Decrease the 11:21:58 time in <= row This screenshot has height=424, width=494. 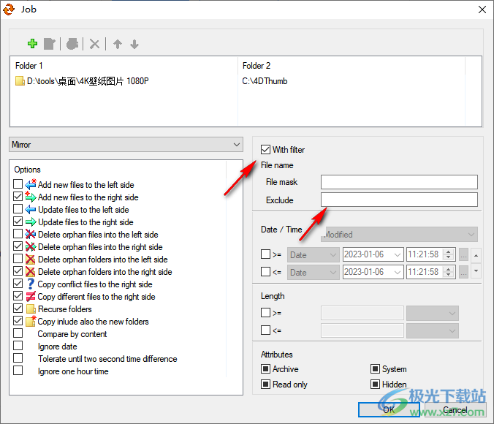click(x=448, y=275)
